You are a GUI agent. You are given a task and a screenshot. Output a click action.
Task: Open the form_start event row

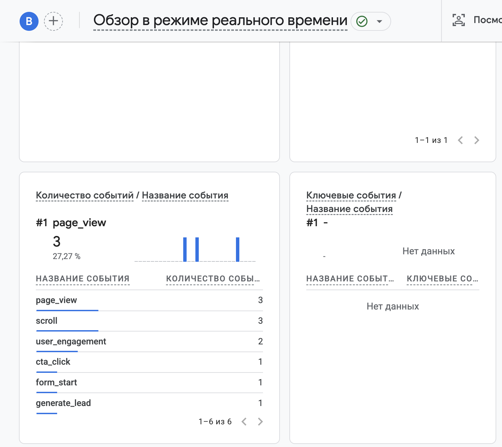point(149,383)
